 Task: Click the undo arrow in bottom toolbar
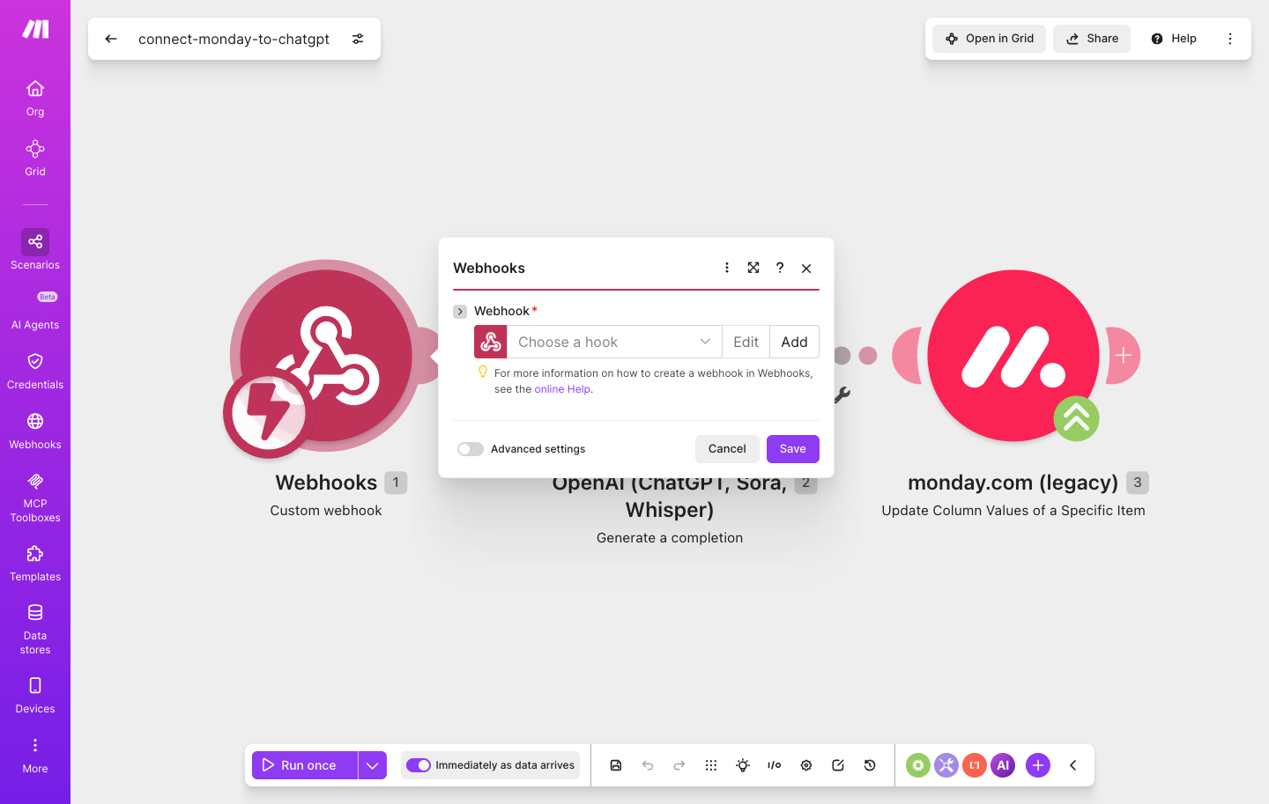[x=648, y=765]
